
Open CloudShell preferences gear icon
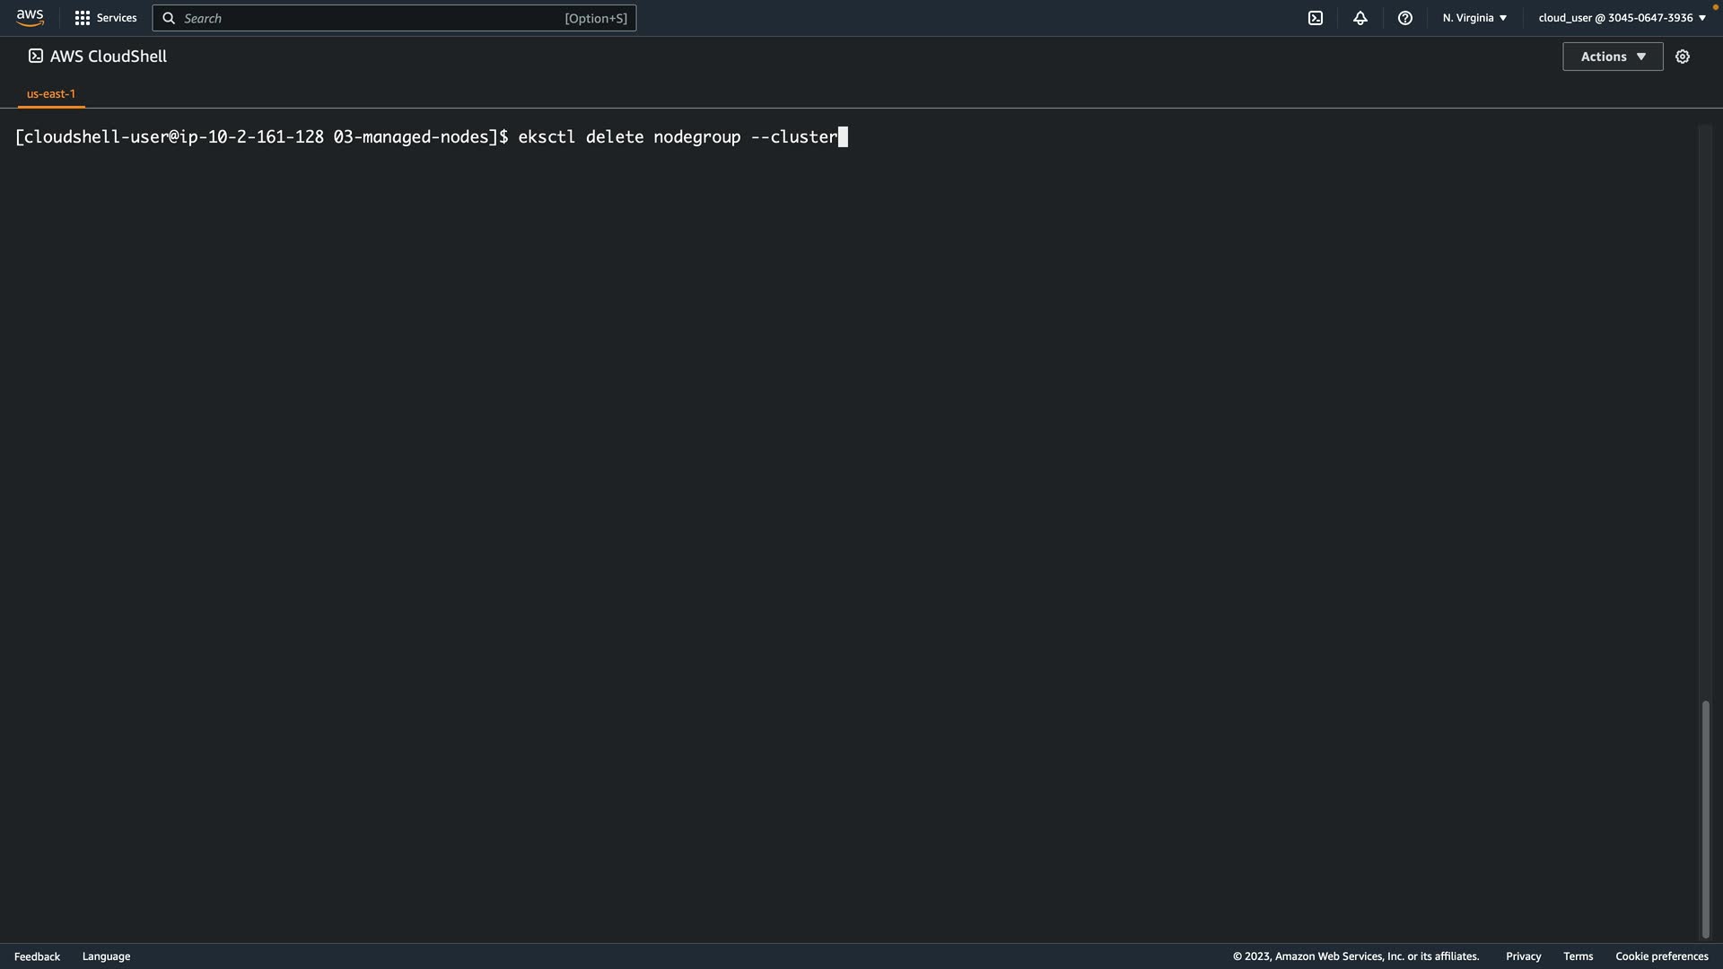tap(1683, 57)
